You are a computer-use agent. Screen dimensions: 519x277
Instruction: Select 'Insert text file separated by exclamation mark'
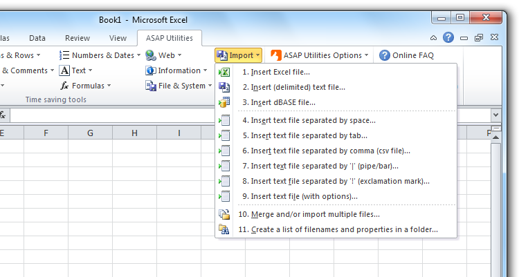[x=336, y=181]
